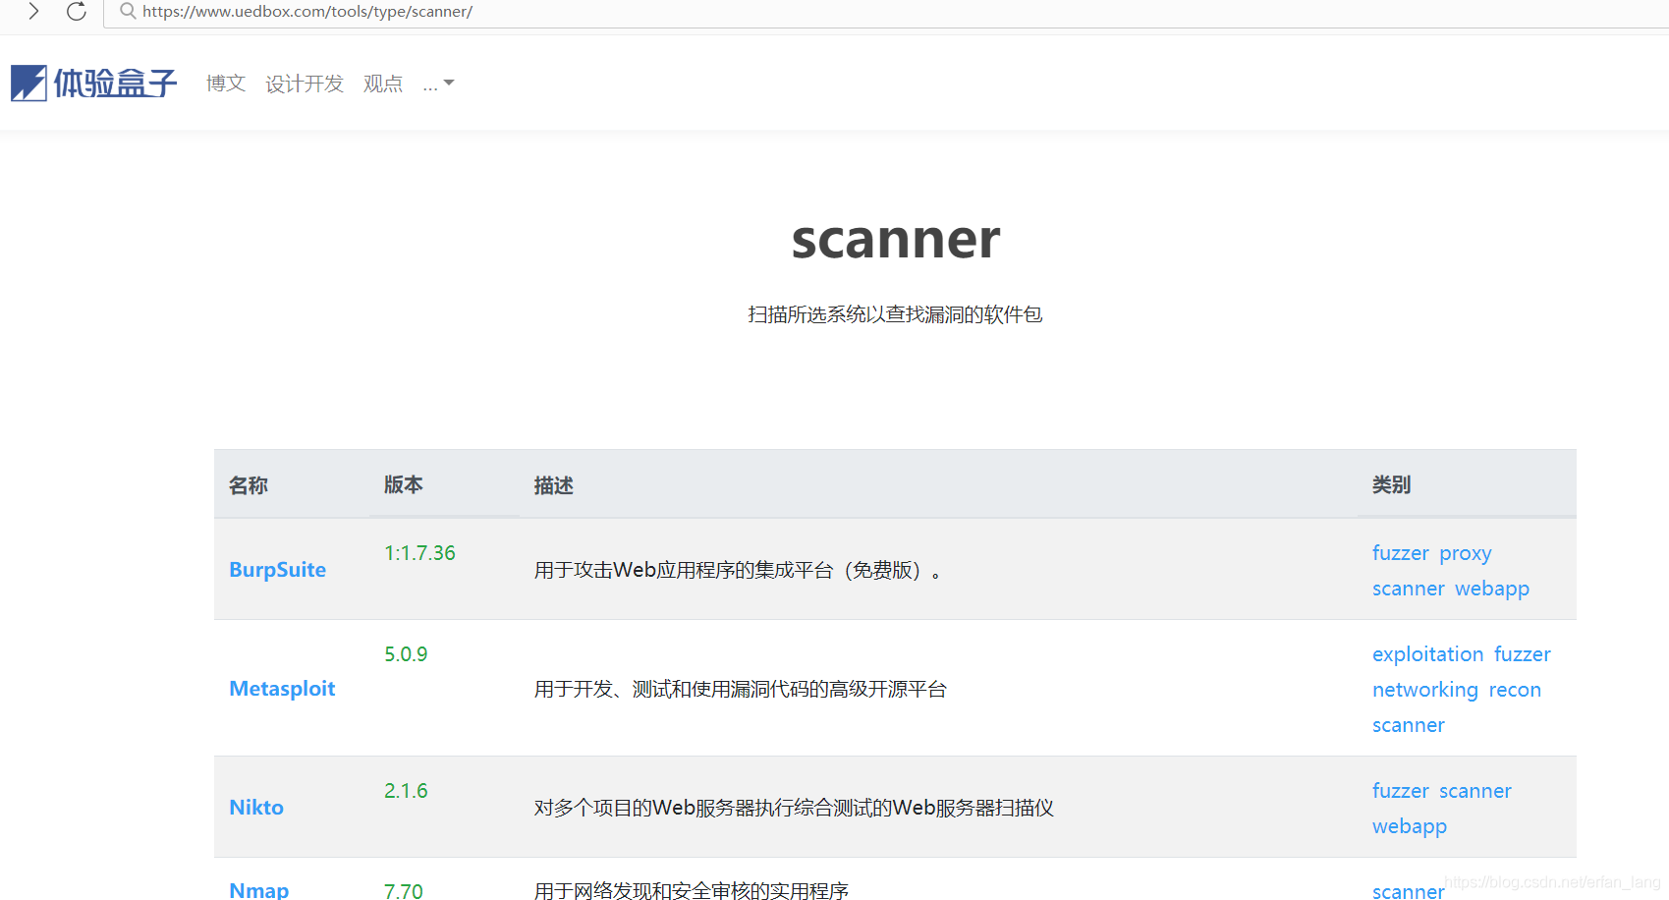Open the scanner tag in Metasploit row
1669x900 pixels.
point(1409,725)
